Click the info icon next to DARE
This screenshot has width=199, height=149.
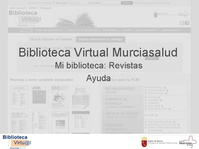click(x=156, y=115)
